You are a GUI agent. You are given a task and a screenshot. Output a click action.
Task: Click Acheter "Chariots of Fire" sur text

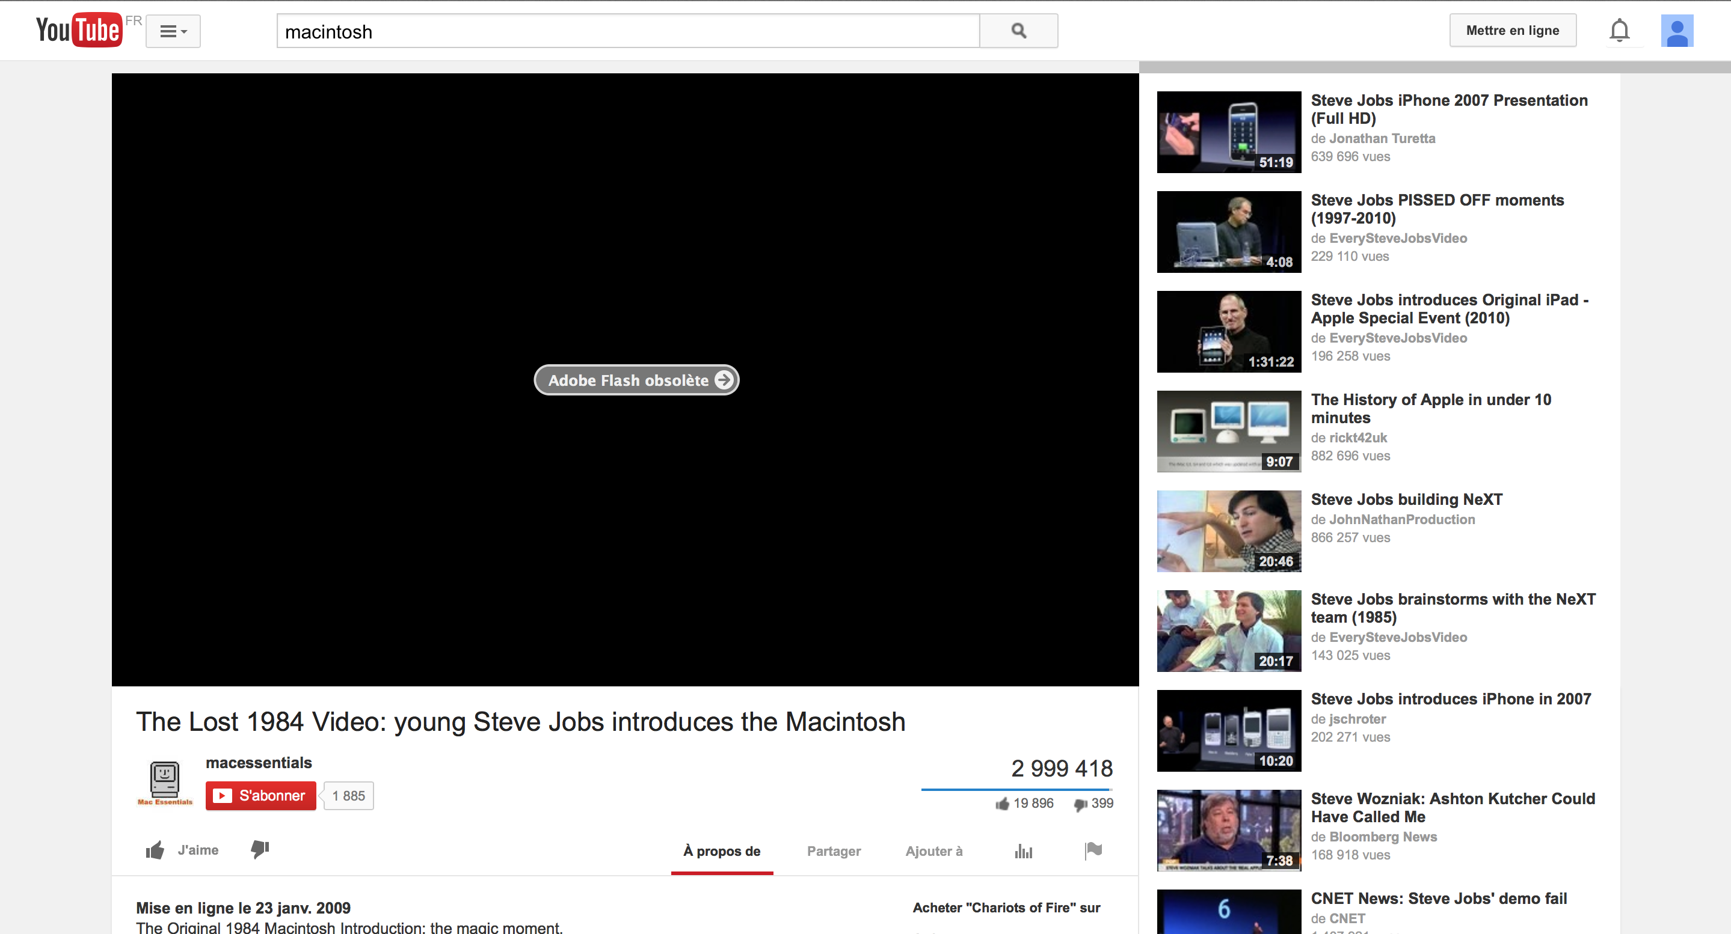tap(1006, 908)
